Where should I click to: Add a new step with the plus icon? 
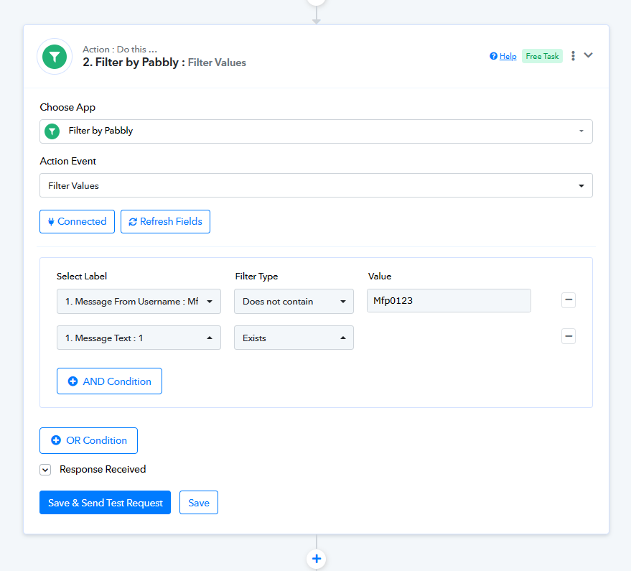point(317,559)
